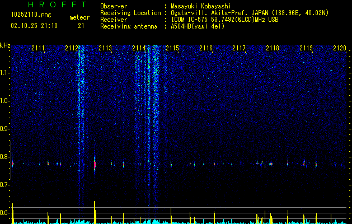Click the 2111 time marker
352x224 pixels.
38,48
